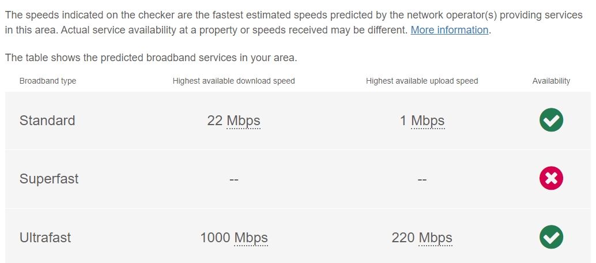Screen dimensions: 596x263
Task: Click the 220 upload speed value
Action: 403,238
